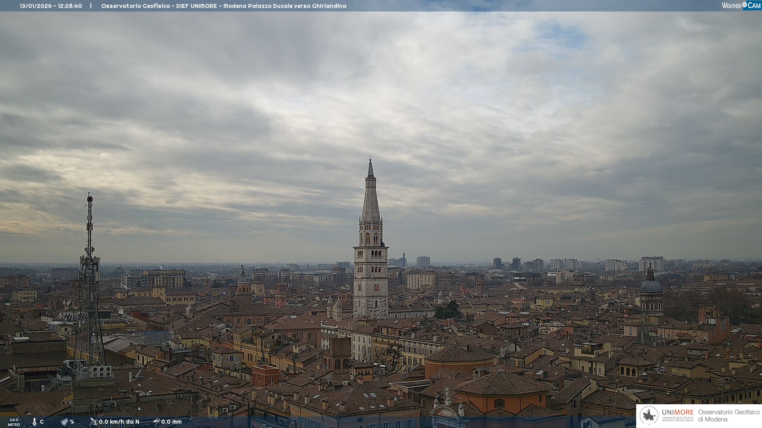The height and width of the screenshot is (428, 762).
Task: Click the Osservatorio Geofisico camera title text
Action: (223, 6)
